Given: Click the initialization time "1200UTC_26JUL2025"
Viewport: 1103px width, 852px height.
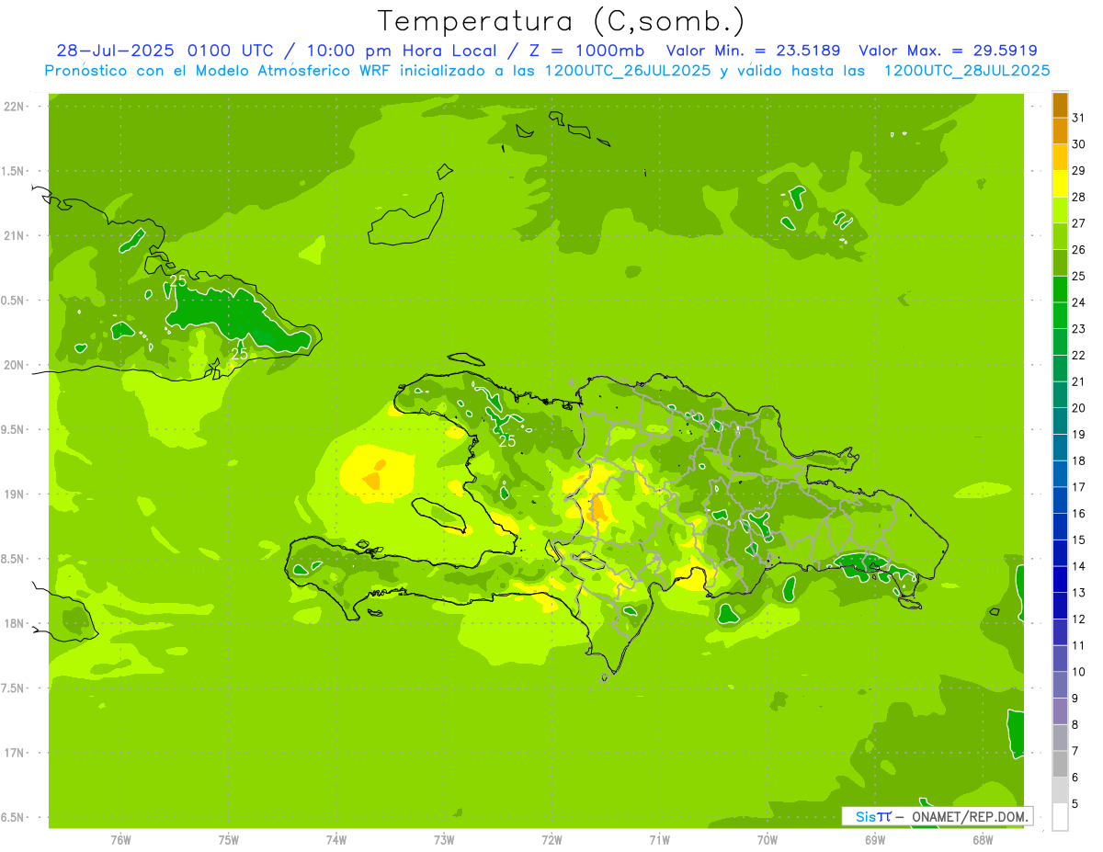Looking at the screenshot, I should [x=628, y=71].
